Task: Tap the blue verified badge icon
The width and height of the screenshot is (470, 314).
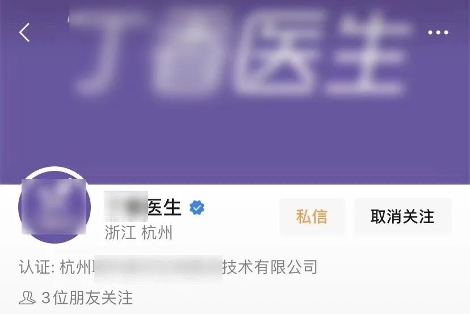Action: pos(197,207)
